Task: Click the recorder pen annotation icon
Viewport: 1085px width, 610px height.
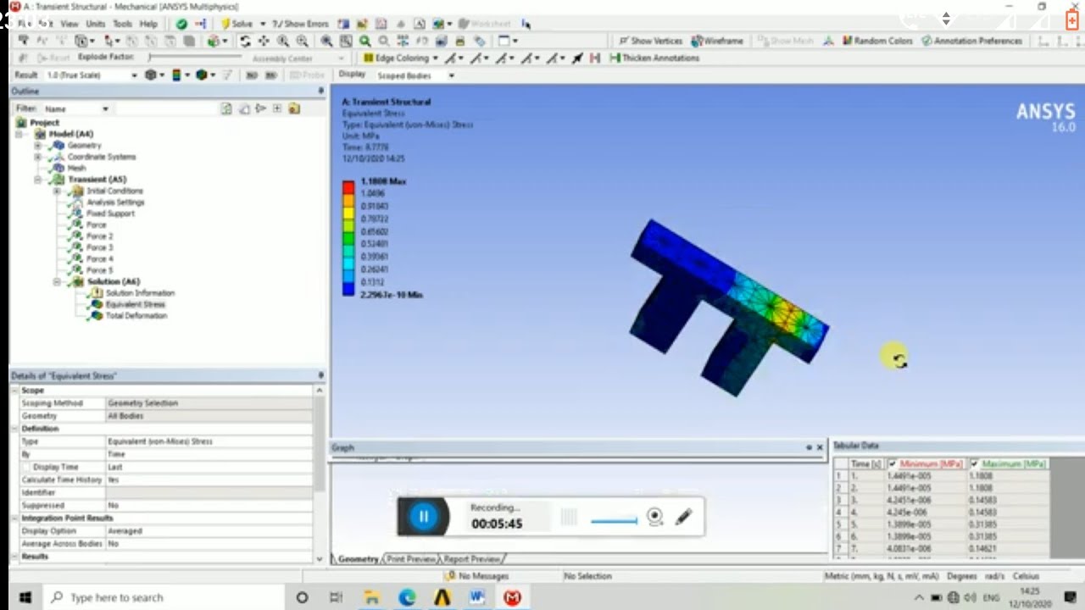Action: pyautogui.click(x=684, y=517)
